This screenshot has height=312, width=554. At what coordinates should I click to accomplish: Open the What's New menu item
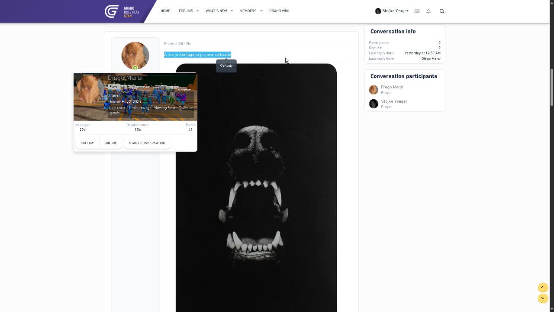(216, 11)
